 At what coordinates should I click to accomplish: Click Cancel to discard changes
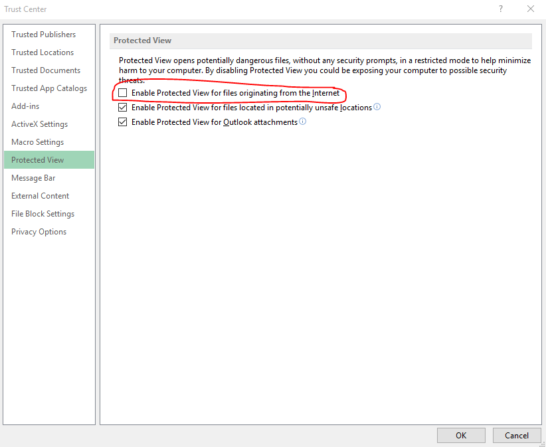[516, 436]
